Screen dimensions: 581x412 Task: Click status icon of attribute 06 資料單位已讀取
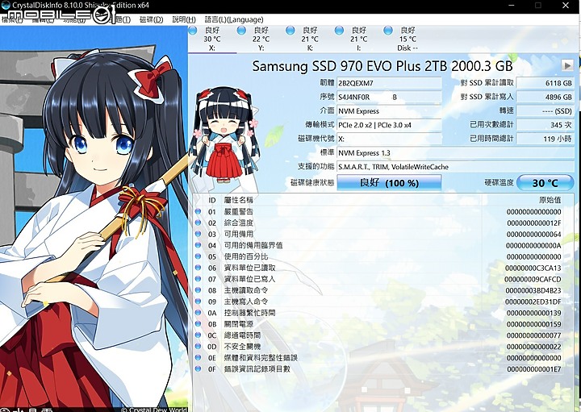pos(198,267)
